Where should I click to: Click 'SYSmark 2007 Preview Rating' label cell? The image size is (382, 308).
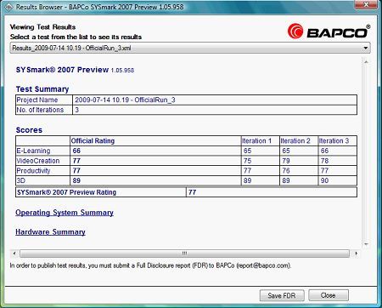pos(101,192)
